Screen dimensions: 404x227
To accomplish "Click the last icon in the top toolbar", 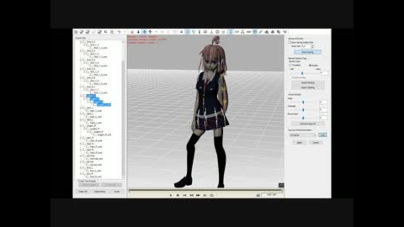I will tap(285, 32).
